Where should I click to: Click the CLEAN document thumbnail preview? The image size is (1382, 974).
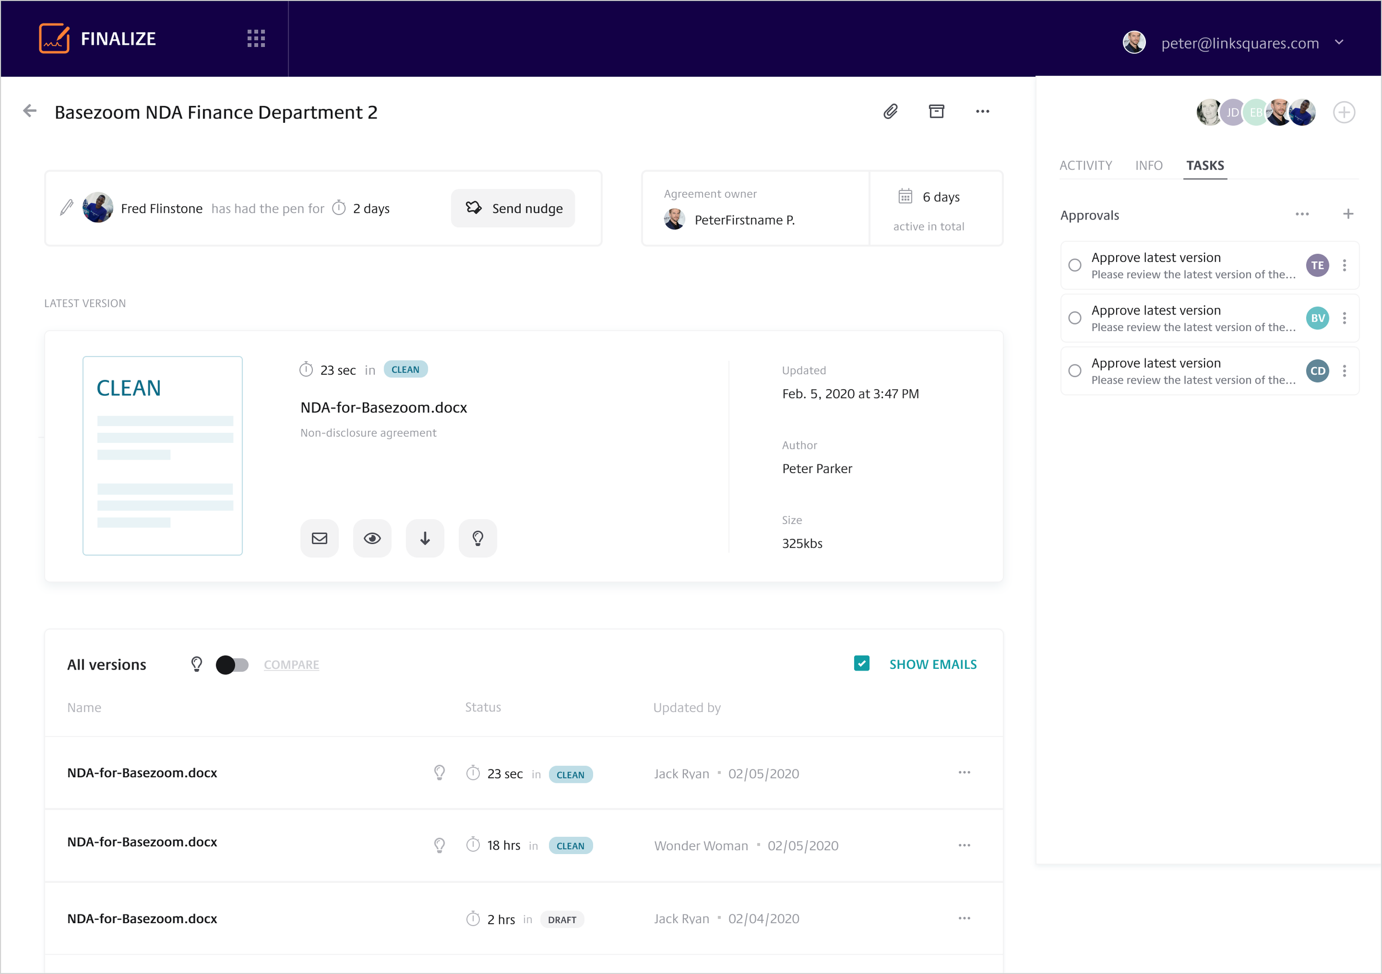click(163, 455)
